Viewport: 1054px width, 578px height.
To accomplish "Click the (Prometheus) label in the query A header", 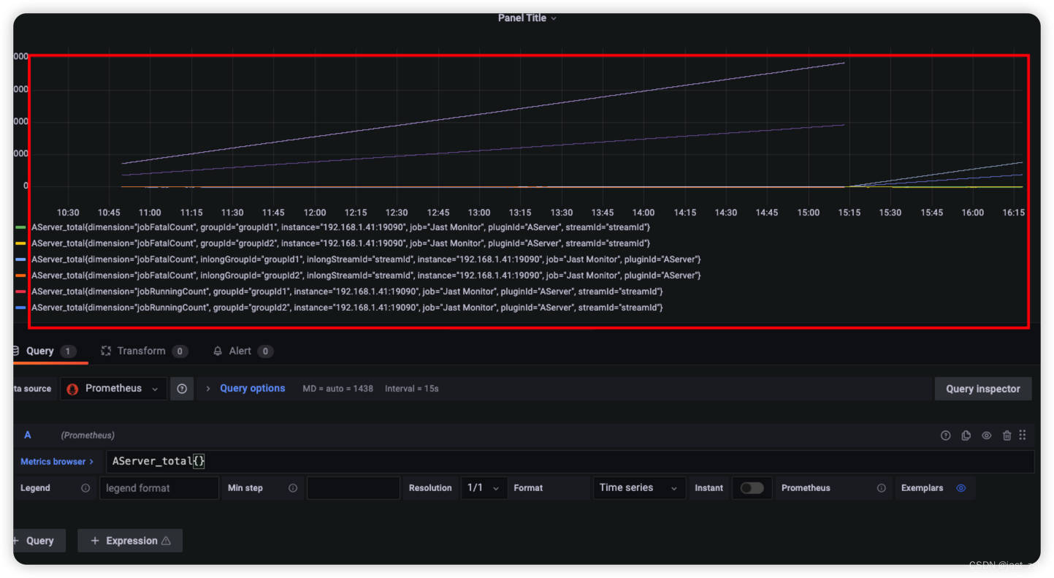I will [x=88, y=436].
